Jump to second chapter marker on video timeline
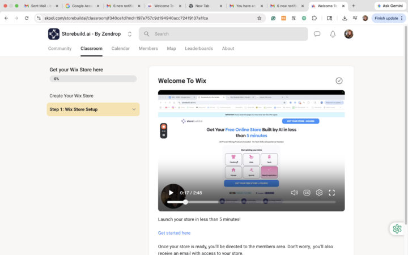The height and width of the screenshot is (255, 408). point(244,201)
